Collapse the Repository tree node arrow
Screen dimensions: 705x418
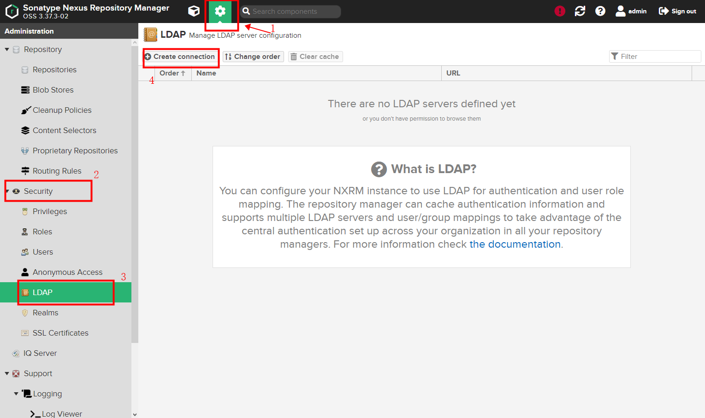click(7, 49)
